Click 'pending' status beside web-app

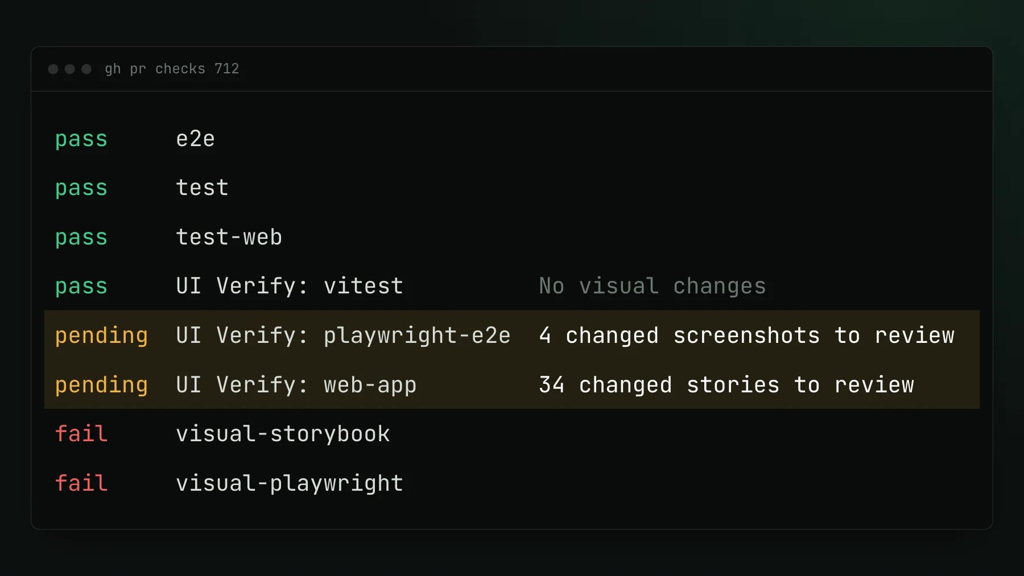(x=102, y=385)
